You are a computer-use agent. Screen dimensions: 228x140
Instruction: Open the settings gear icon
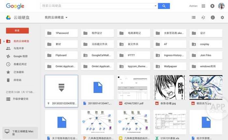(222, 17)
